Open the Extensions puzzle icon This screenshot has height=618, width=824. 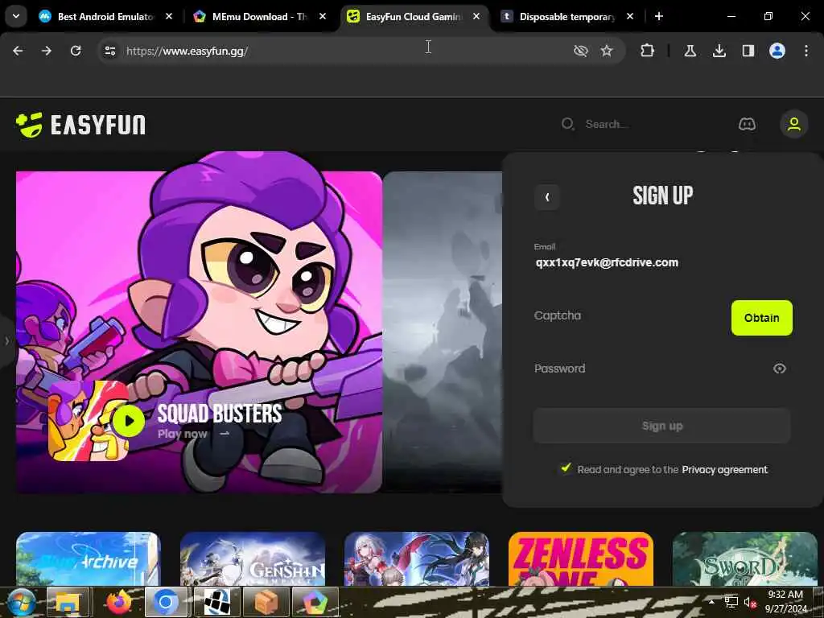[x=648, y=51]
